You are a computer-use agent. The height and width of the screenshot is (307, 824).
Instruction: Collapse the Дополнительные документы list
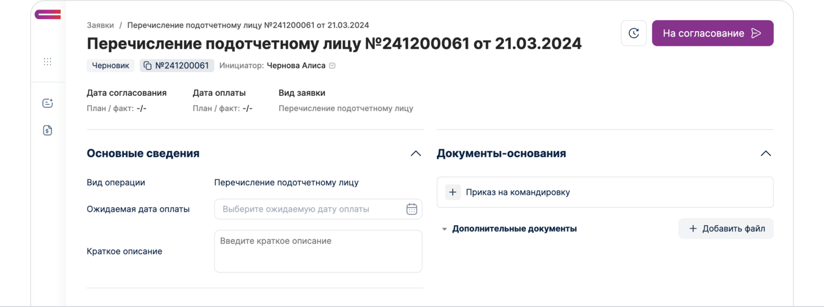(x=444, y=229)
